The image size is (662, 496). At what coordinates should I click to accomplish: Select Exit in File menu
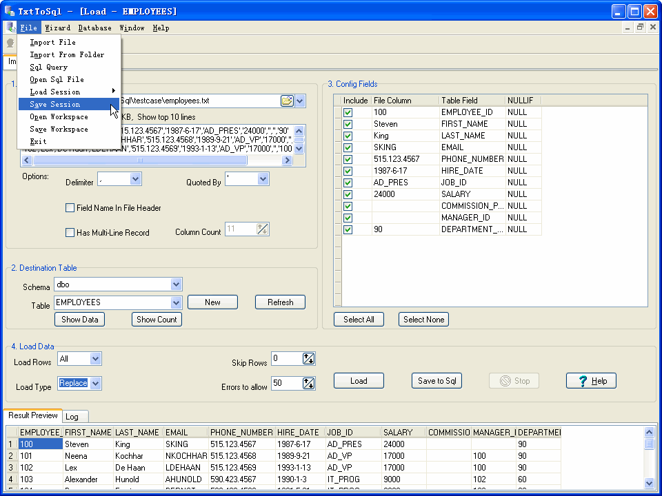click(x=69, y=141)
